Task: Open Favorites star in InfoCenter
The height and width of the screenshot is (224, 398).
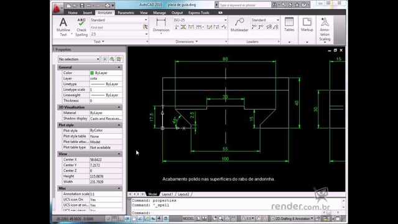Action: click(x=297, y=5)
